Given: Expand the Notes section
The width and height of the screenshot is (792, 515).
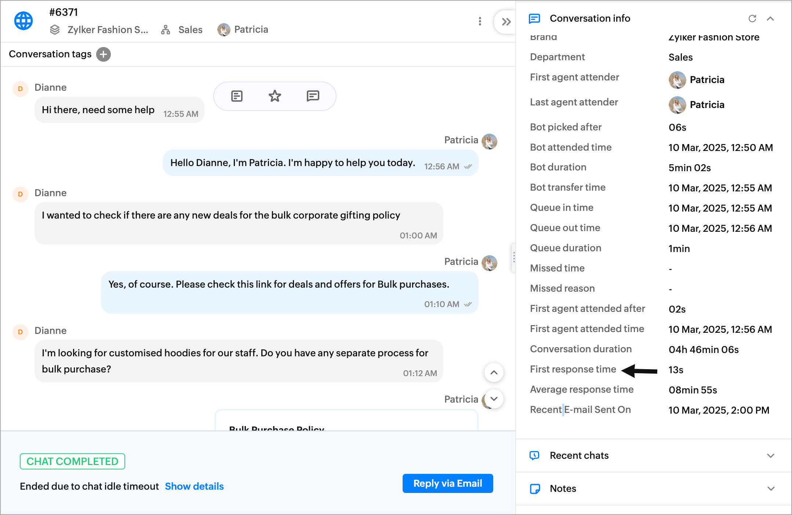Looking at the screenshot, I should 770,489.
